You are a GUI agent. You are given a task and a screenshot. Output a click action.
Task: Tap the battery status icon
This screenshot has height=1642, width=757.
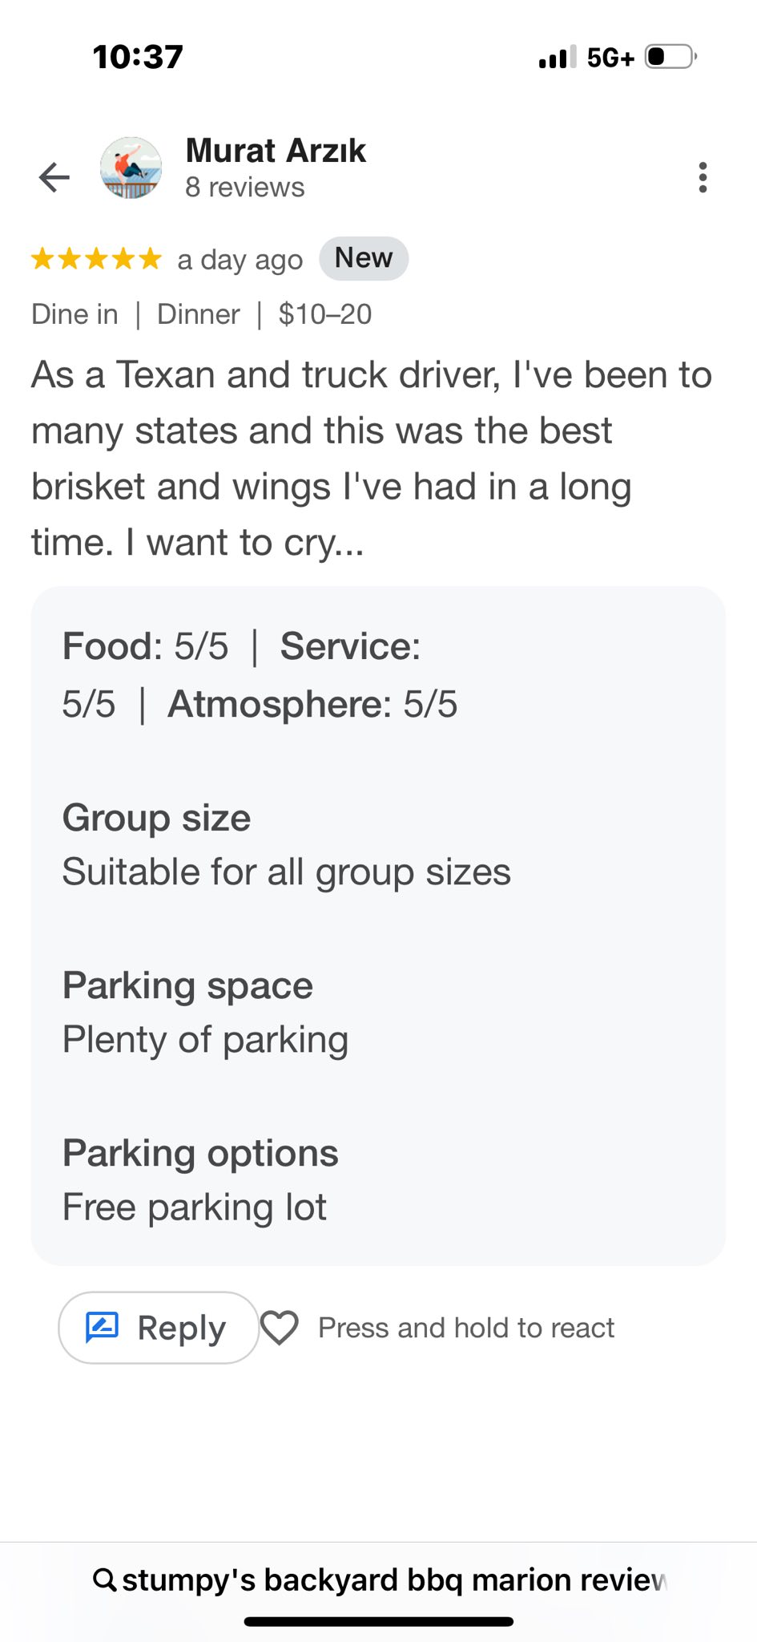tap(671, 57)
